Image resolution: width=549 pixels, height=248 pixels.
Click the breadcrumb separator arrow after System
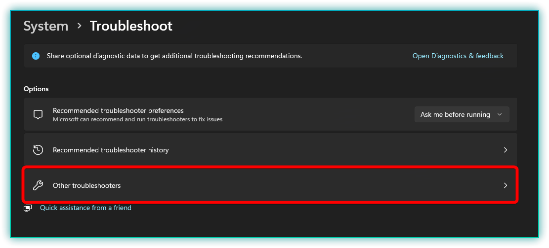coord(79,26)
